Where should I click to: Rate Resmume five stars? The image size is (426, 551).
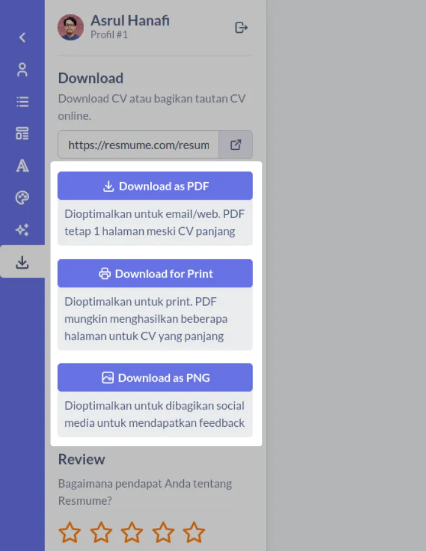(x=194, y=532)
